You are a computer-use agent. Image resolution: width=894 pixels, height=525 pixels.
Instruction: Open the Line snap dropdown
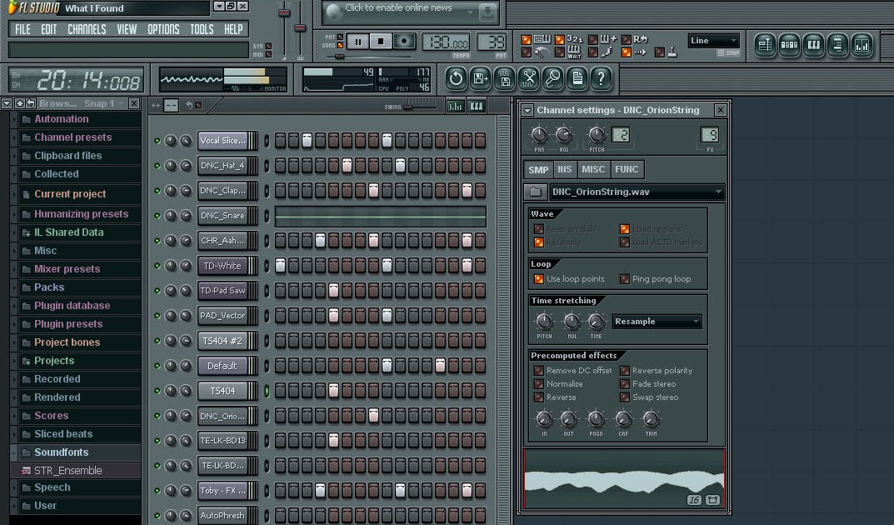[713, 41]
